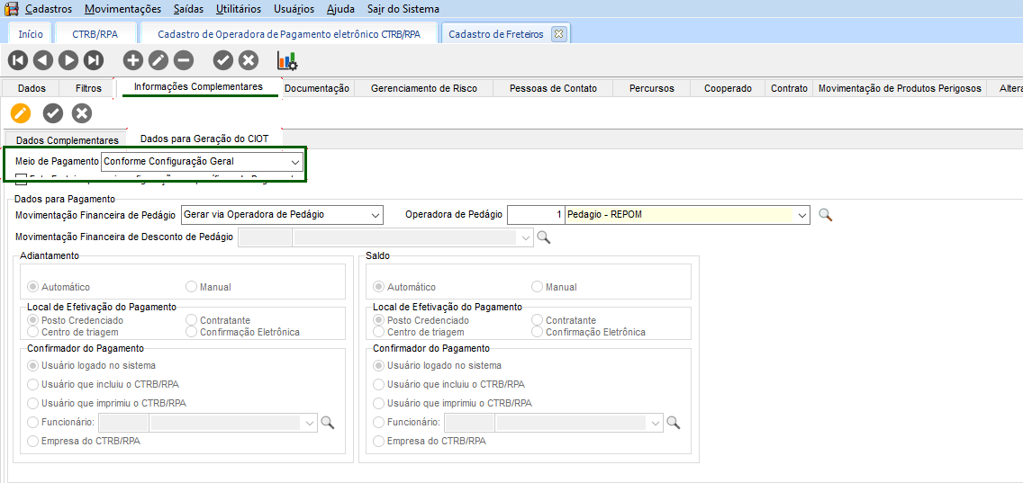The width and height of the screenshot is (1023, 483).
Task: Open Movimentação Financeira de Pedágio dropdown
Action: click(x=376, y=215)
